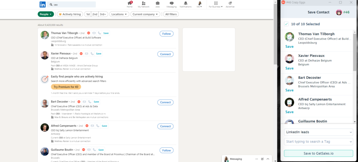Click the phone icon next to Xavier Piesvaux
Screen dimensions: 358x162
pos(92,54)
